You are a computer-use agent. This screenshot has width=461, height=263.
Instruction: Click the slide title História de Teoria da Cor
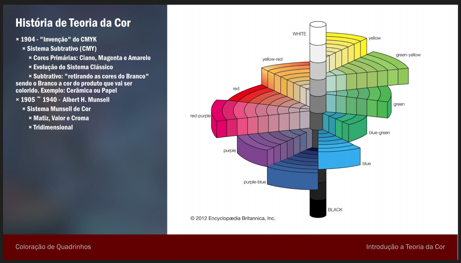[73, 23]
